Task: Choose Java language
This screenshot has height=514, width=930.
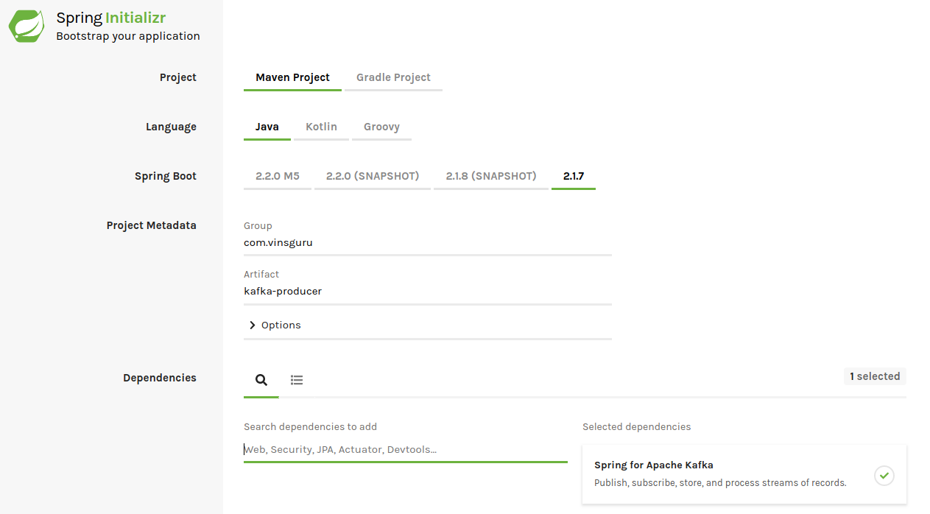Action: click(267, 127)
